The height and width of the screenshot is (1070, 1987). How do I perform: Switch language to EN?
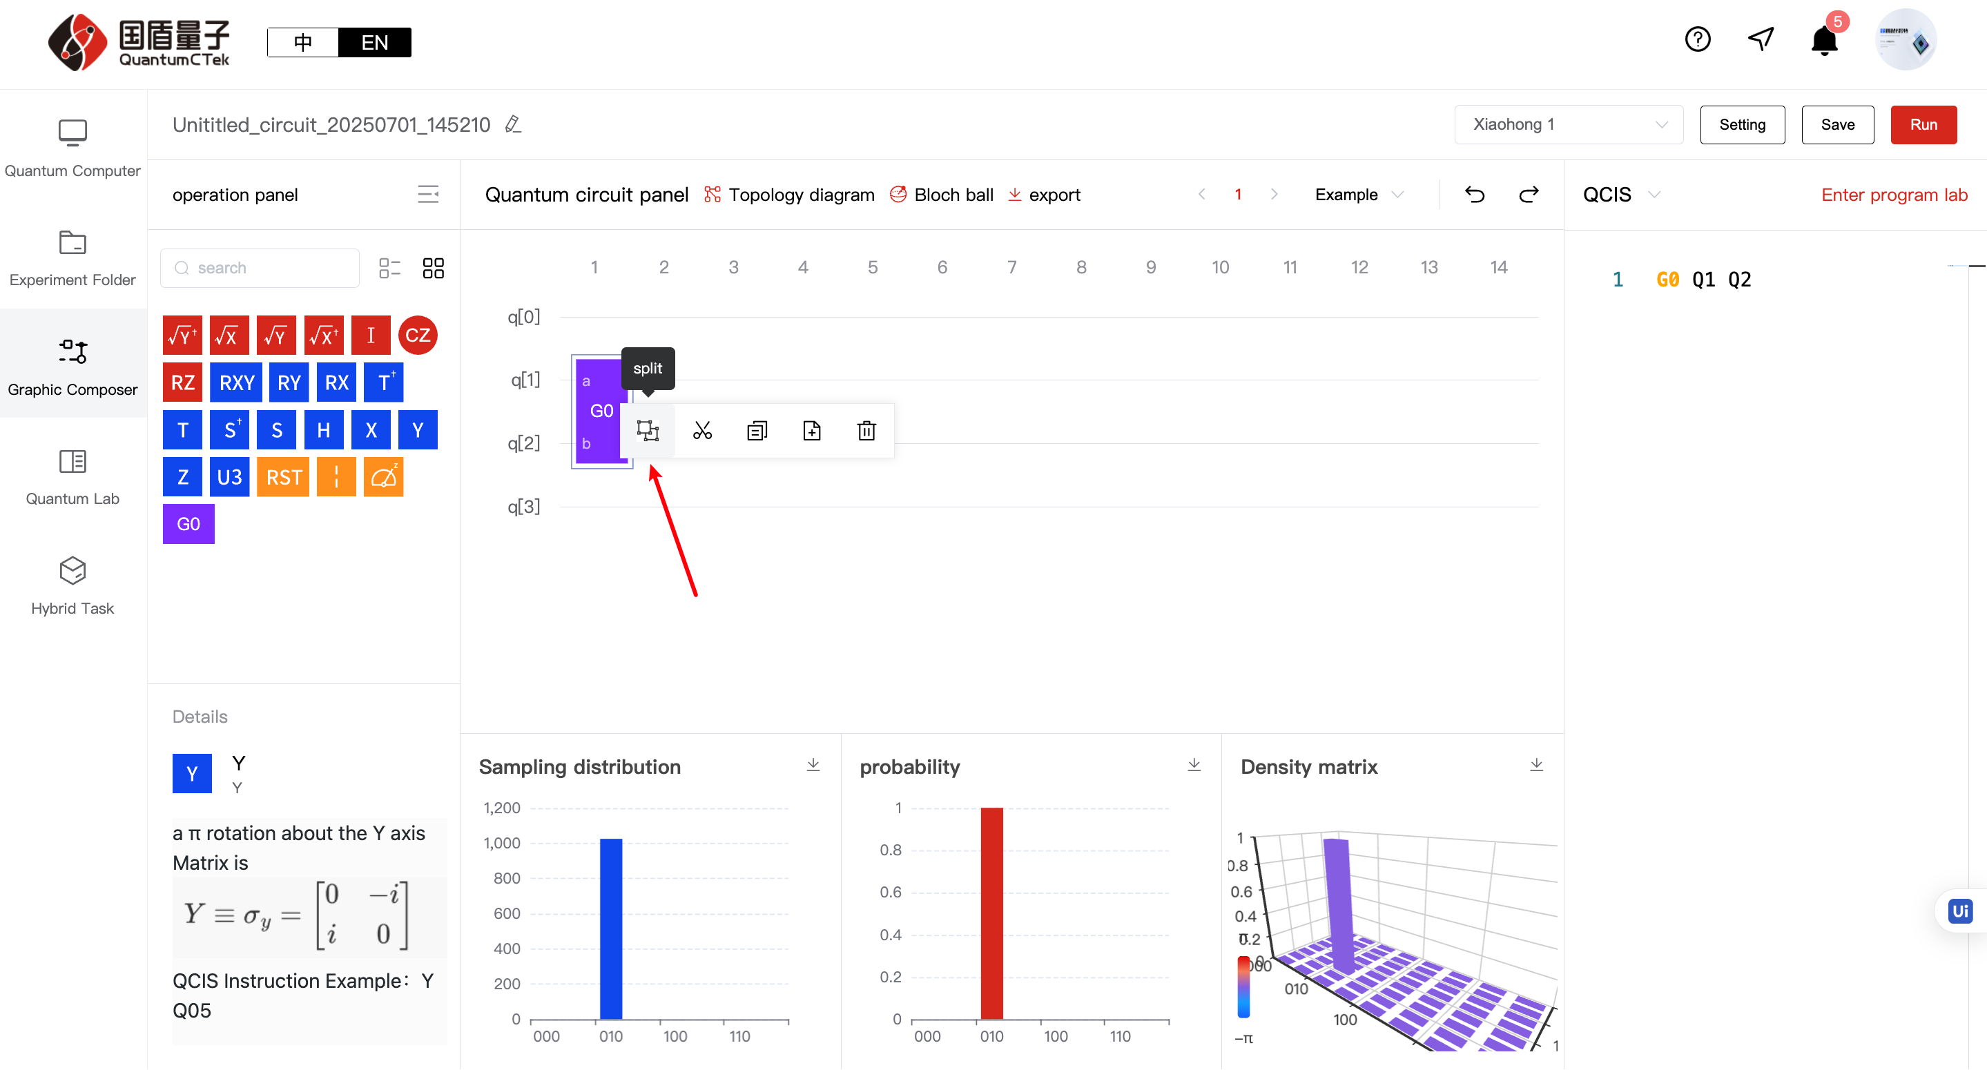pyautogui.click(x=375, y=42)
